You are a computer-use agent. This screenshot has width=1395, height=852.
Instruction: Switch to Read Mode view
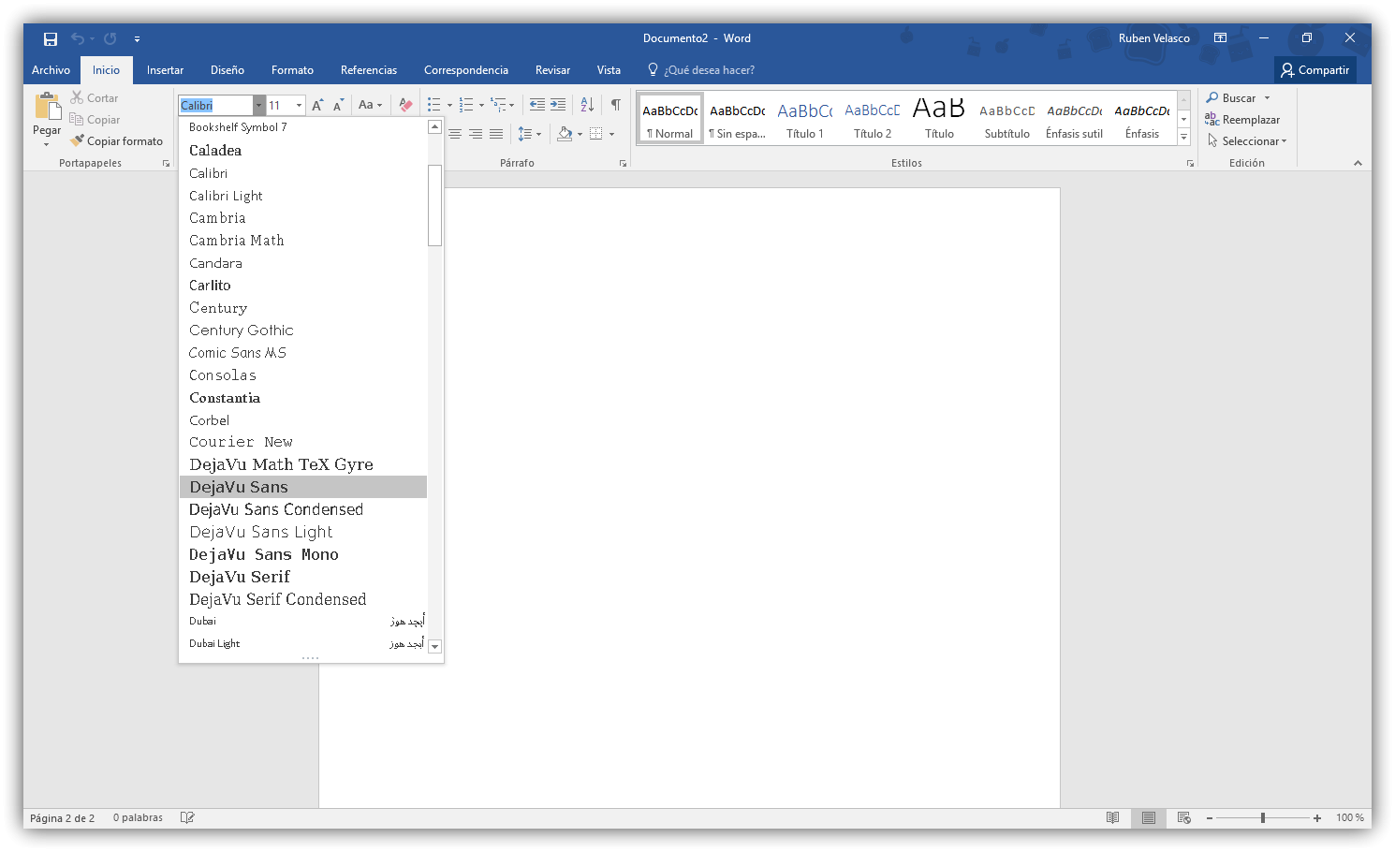(1112, 817)
